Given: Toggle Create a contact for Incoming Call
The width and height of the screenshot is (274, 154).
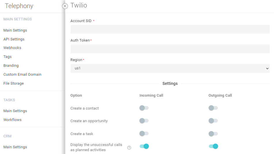Looking at the screenshot, I should pos(144,108).
